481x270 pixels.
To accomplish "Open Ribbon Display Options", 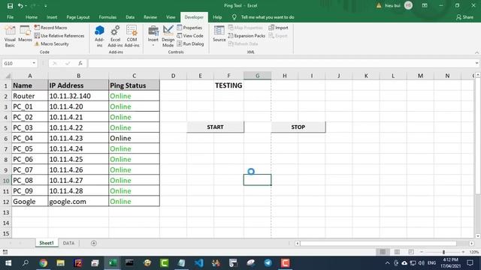I will coord(425,5).
